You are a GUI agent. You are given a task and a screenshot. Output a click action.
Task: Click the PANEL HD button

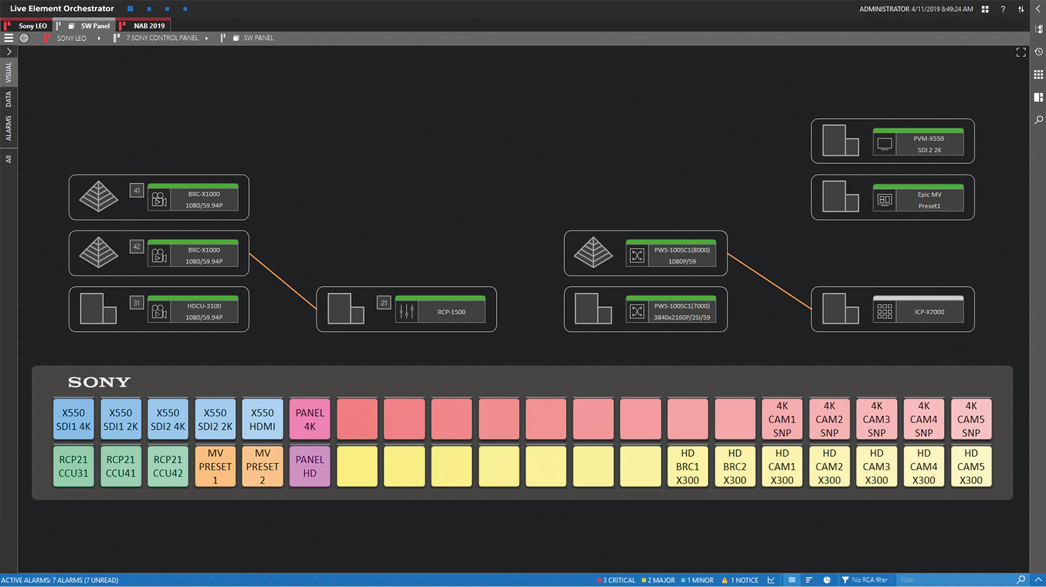(x=310, y=466)
